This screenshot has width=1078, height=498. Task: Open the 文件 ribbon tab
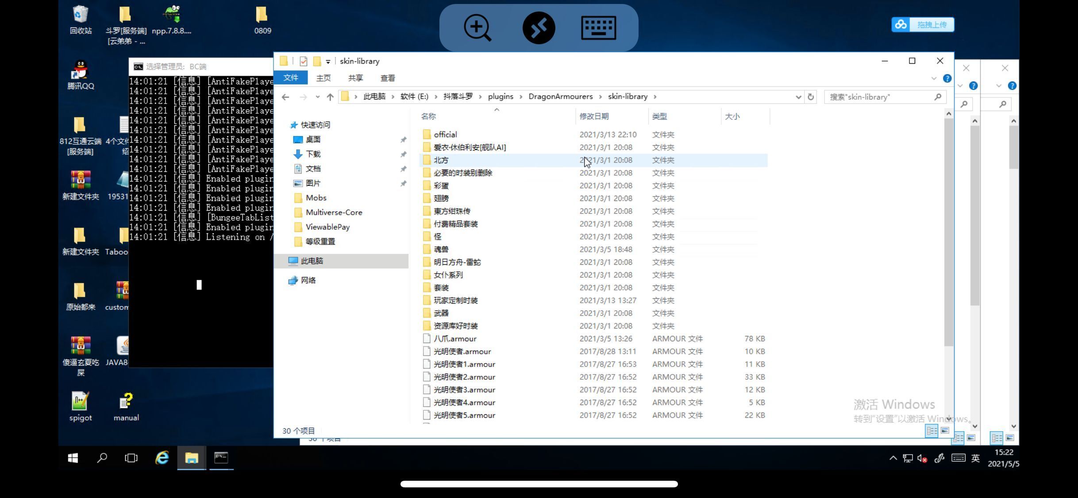point(291,77)
